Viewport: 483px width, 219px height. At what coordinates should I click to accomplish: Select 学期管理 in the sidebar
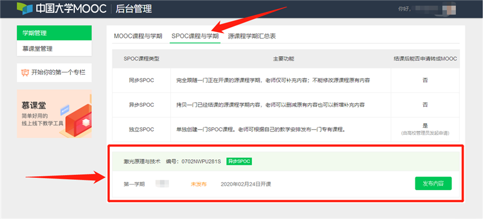[x=54, y=33]
